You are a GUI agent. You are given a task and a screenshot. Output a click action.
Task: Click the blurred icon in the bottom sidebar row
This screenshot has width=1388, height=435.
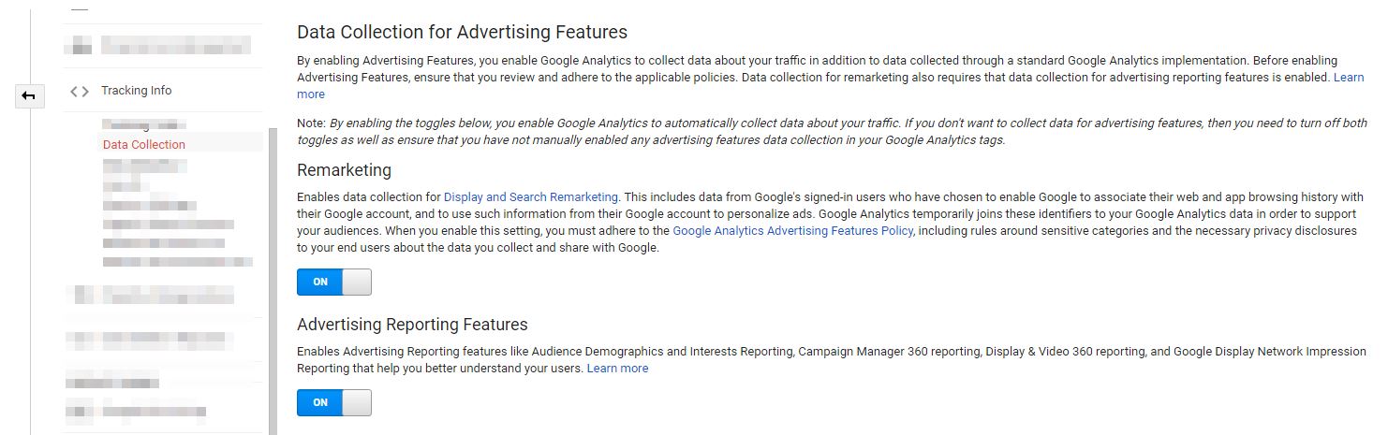point(82,410)
